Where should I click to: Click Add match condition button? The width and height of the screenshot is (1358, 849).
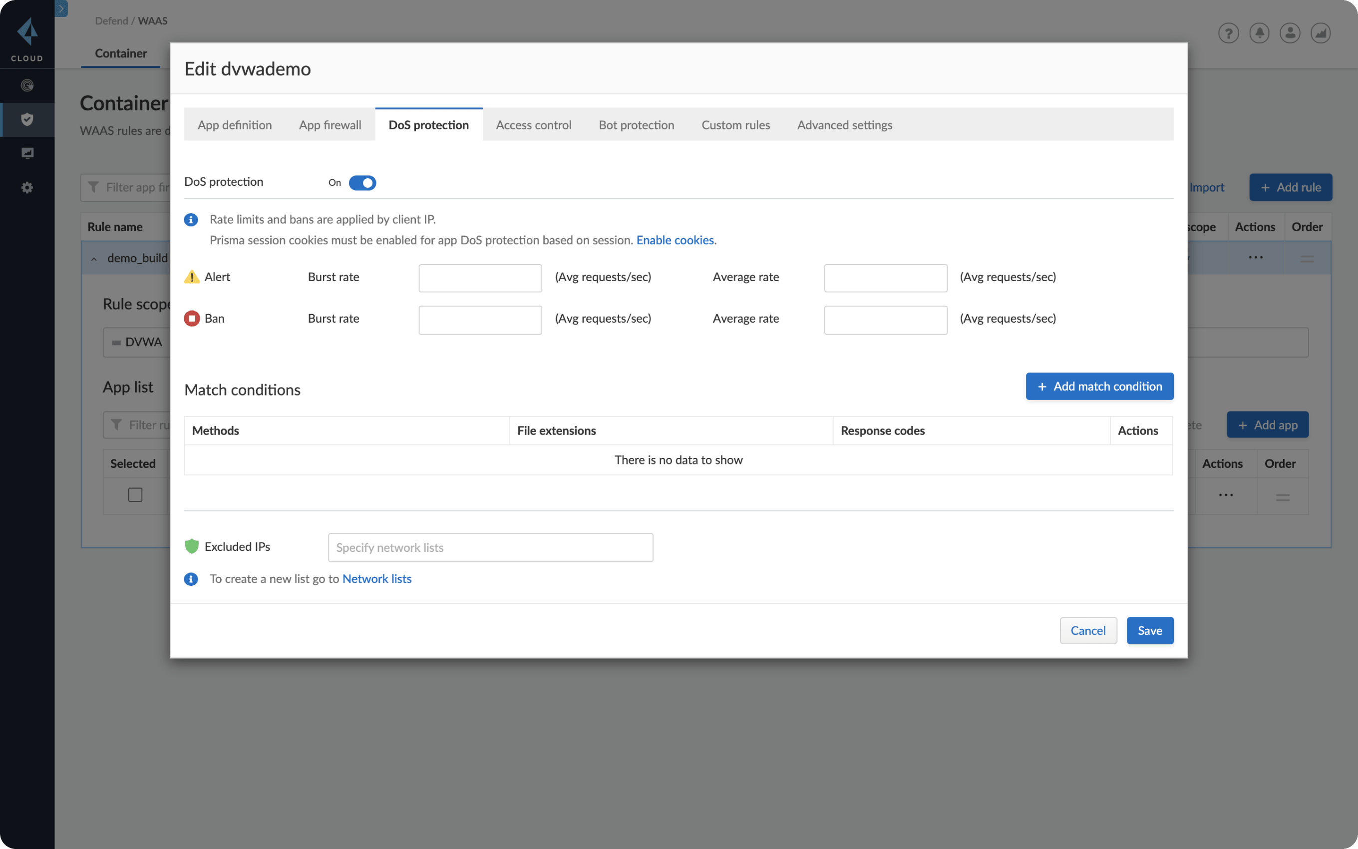pyautogui.click(x=1099, y=386)
